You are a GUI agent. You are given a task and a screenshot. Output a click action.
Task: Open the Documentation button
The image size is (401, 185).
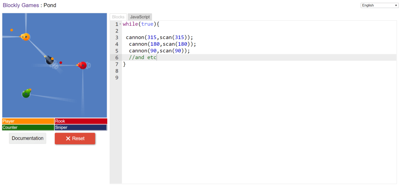pyautogui.click(x=27, y=138)
